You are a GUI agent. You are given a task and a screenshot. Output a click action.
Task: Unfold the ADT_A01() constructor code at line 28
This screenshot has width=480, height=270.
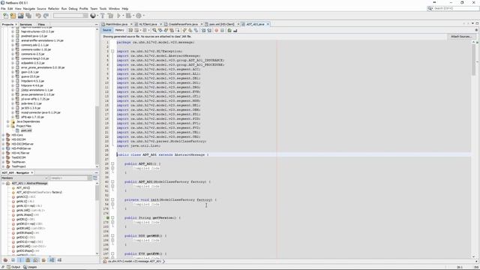coord(112,163)
